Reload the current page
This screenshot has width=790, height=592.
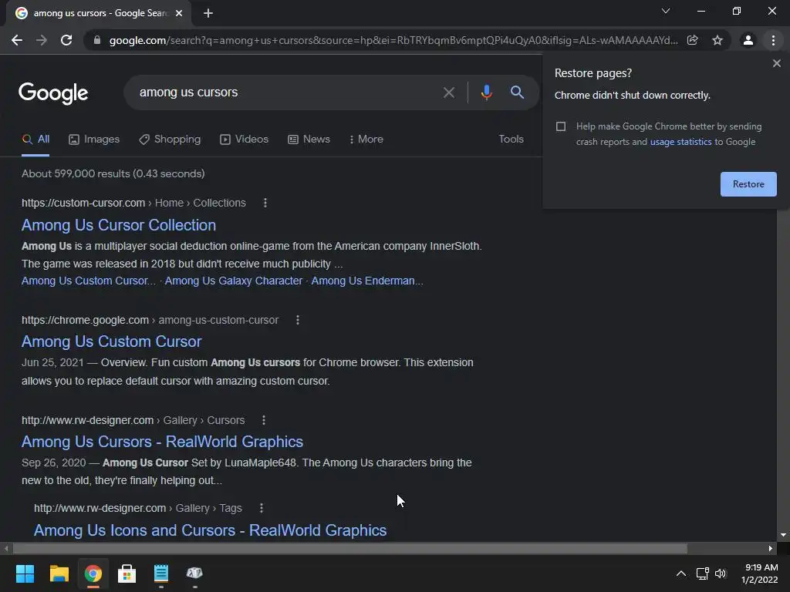[66, 40]
